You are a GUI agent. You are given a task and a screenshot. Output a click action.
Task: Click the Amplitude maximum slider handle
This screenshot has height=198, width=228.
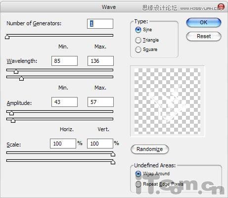(13, 120)
